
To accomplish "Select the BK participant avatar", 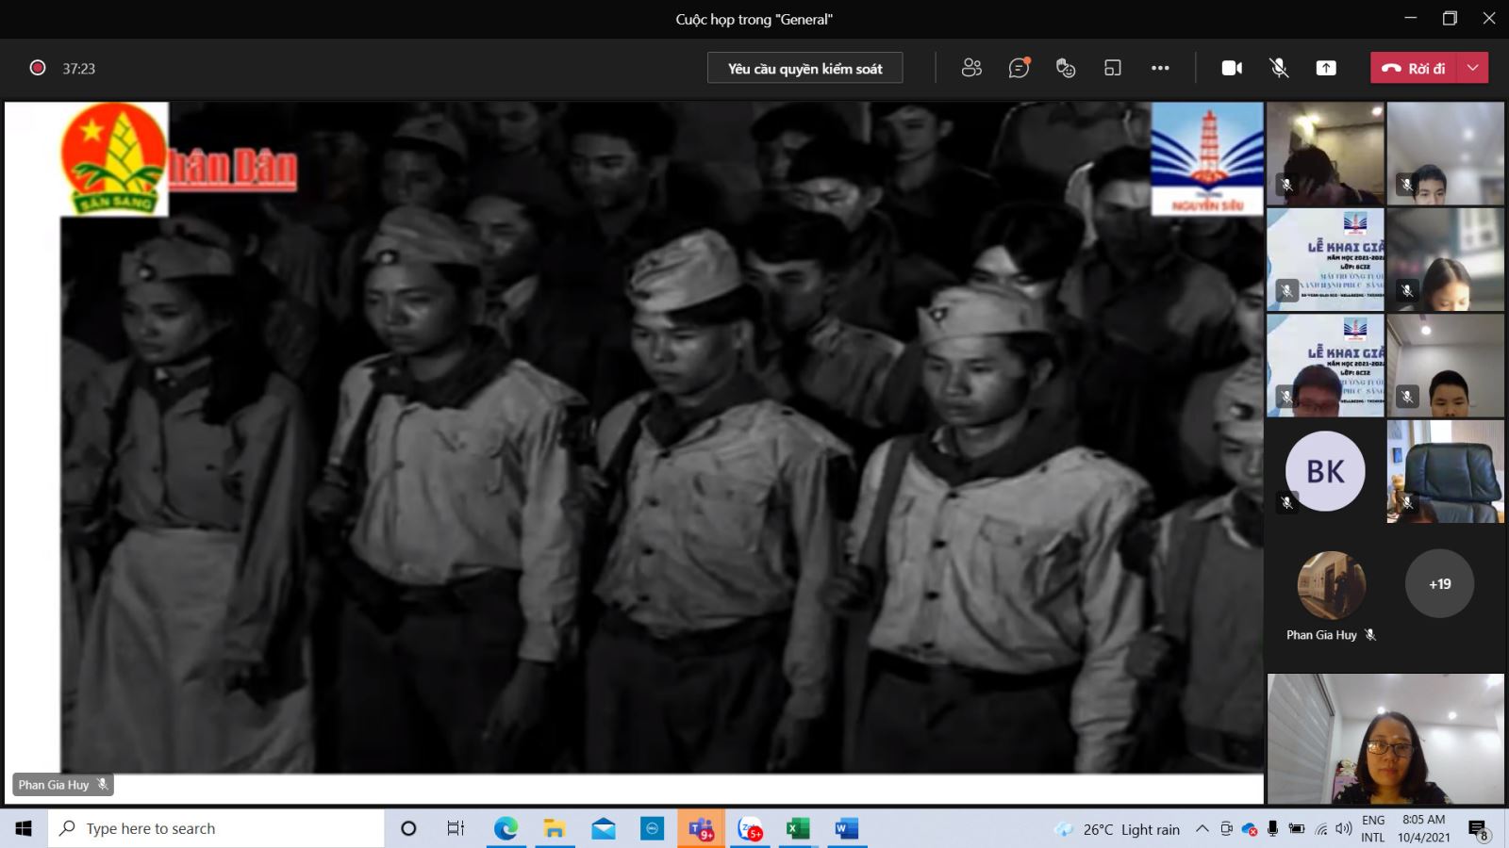I will (x=1325, y=471).
